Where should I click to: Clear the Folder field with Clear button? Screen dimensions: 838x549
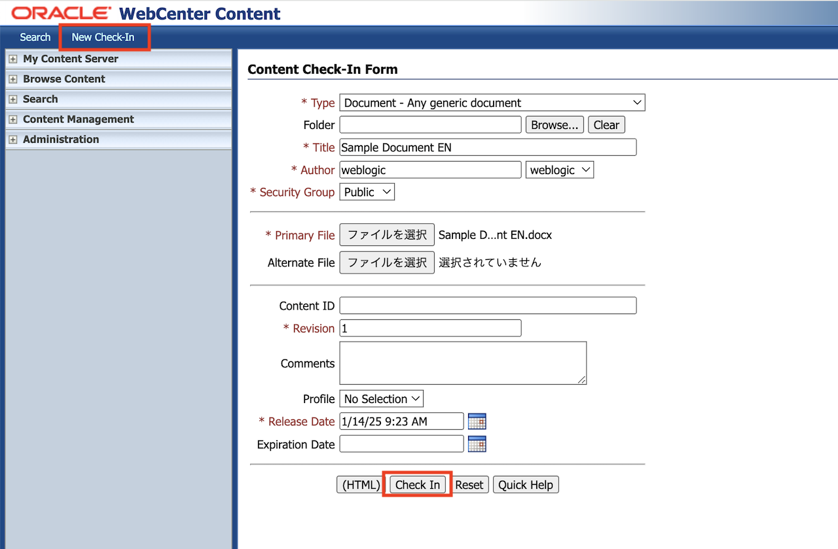[x=606, y=125]
